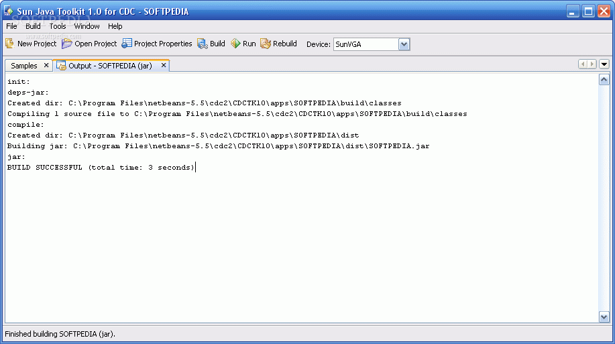The height and width of the screenshot is (344, 615).
Task: Click the 'Created dir' line ending in classes
Action: 205,103
